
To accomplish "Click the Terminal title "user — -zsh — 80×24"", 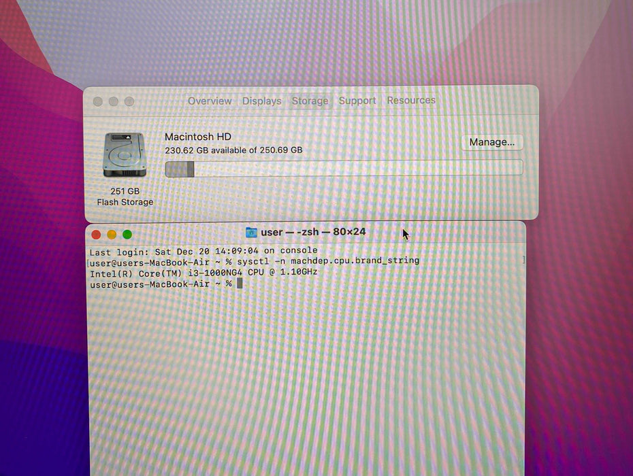I will pos(313,232).
